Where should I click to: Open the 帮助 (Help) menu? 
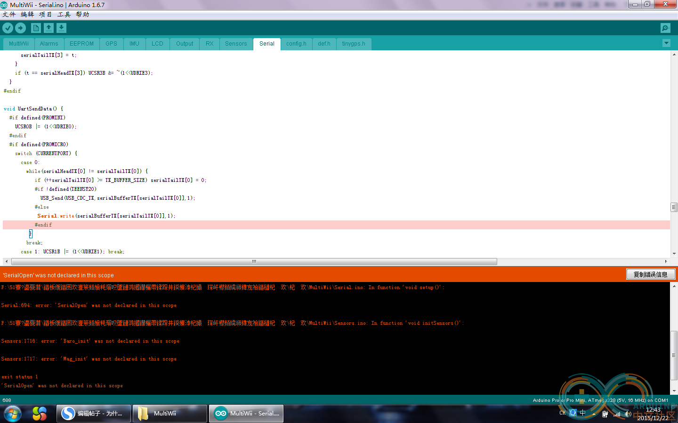(x=82, y=15)
